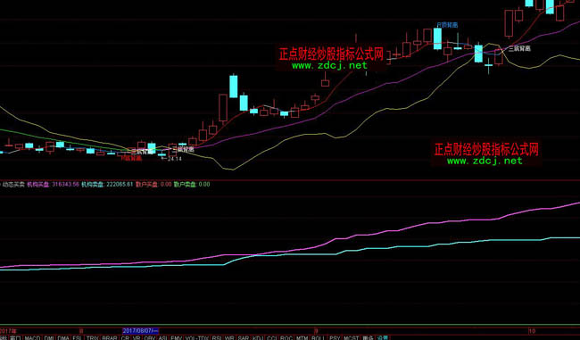
Task: Click the blue 月顶背离 signal label
Action: coord(447,25)
